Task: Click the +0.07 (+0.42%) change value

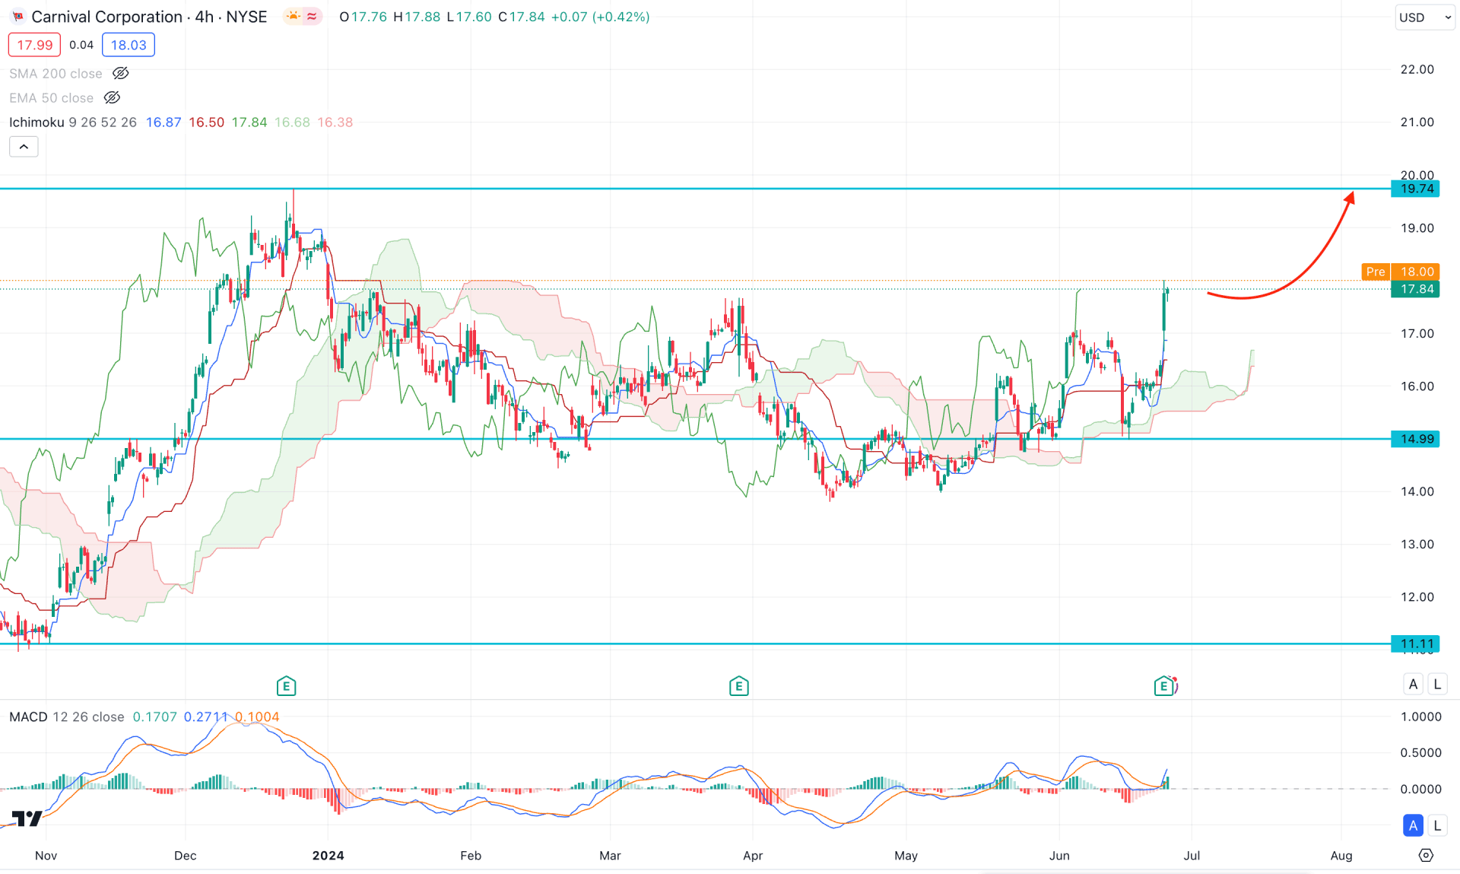Action: click(x=600, y=17)
